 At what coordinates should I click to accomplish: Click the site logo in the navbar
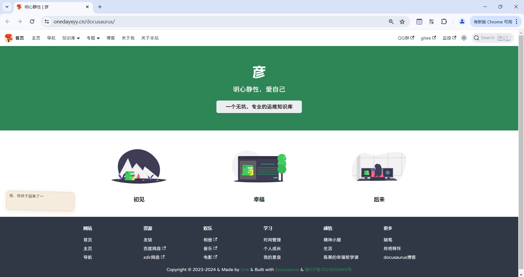coord(8,38)
